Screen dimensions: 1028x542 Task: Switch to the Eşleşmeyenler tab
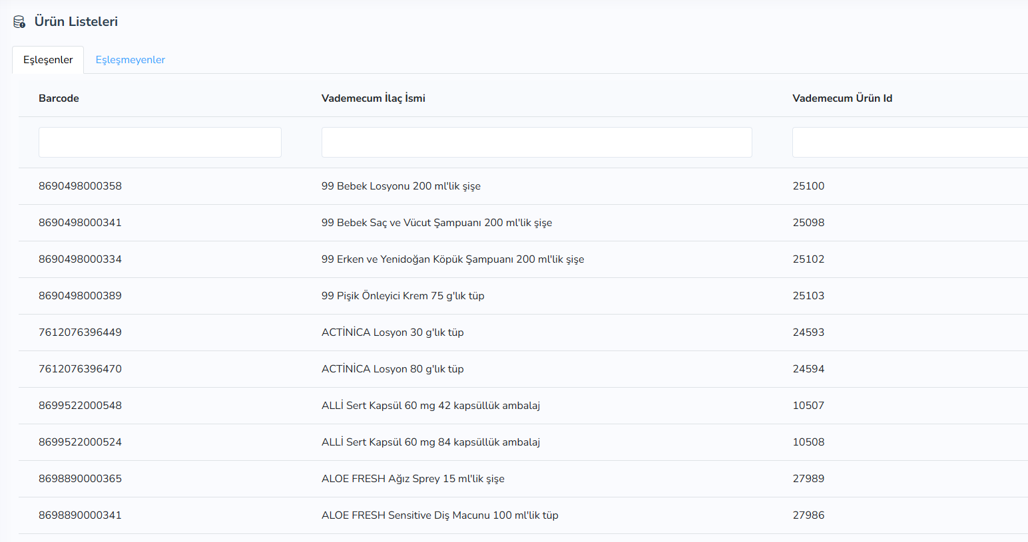[130, 60]
